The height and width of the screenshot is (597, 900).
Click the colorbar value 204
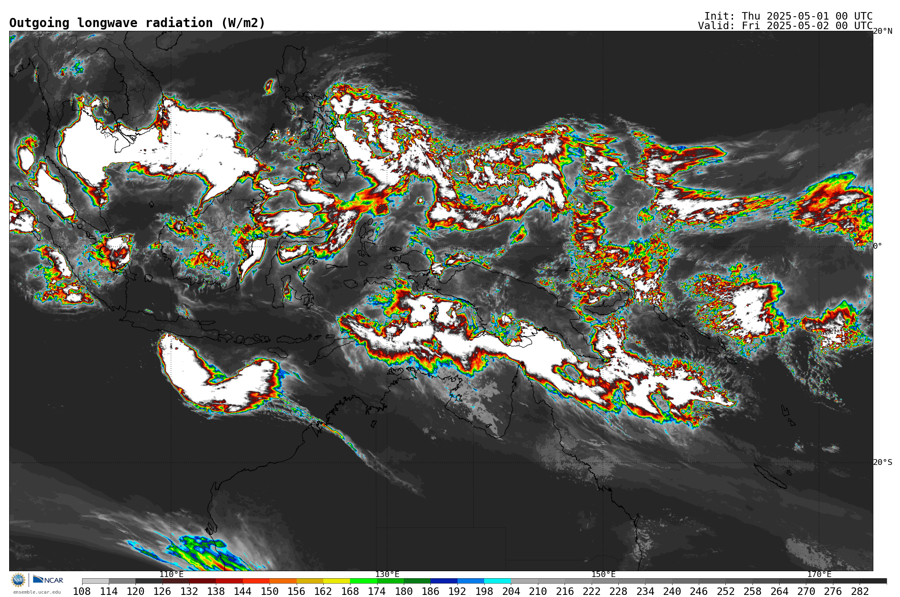pyautogui.click(x=511, y=592)
